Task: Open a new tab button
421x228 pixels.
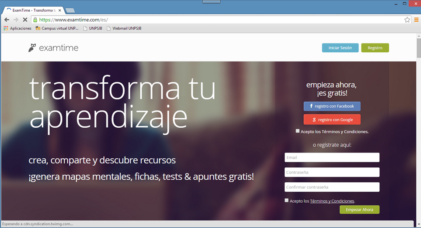Action: tap(70, 10)
